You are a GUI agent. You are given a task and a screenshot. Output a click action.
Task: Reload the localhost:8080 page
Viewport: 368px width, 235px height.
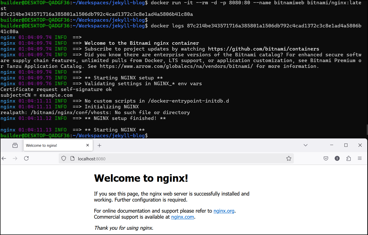point(26,158)
